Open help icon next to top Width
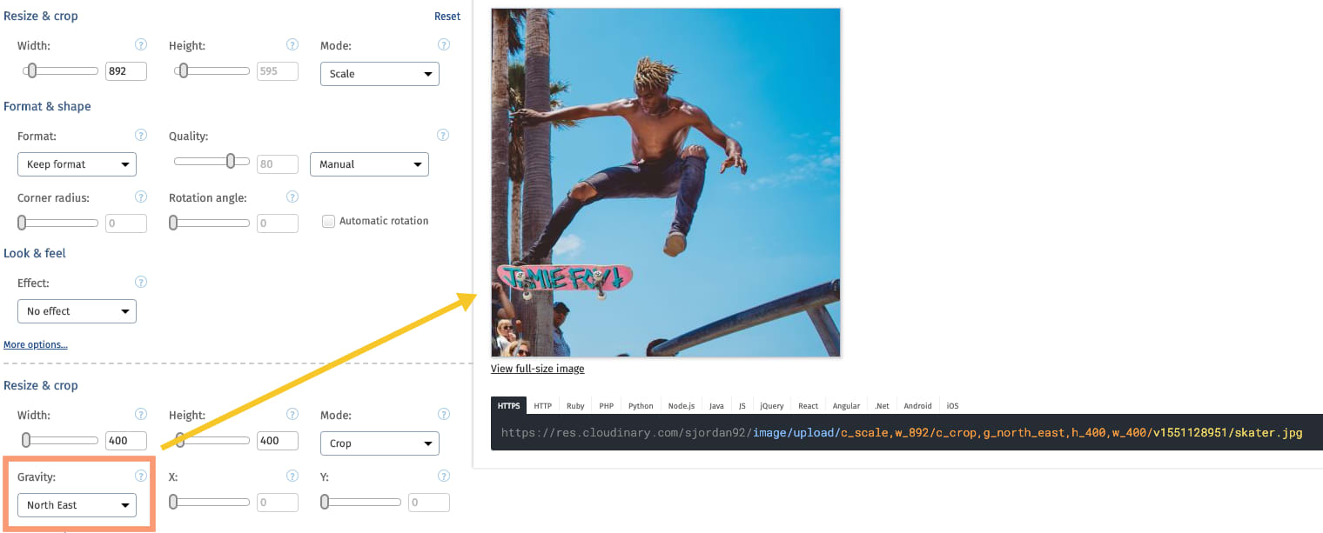This screenshot has width=1323, height=533. point(141,45)
